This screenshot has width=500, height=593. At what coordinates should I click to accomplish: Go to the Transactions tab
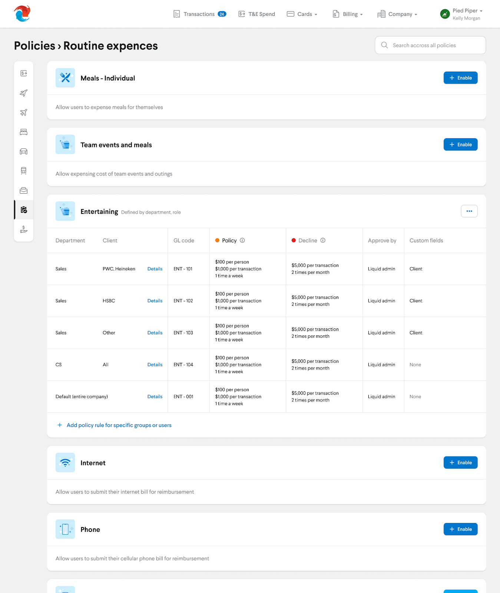pyautogui.click(x=199, y=14)
